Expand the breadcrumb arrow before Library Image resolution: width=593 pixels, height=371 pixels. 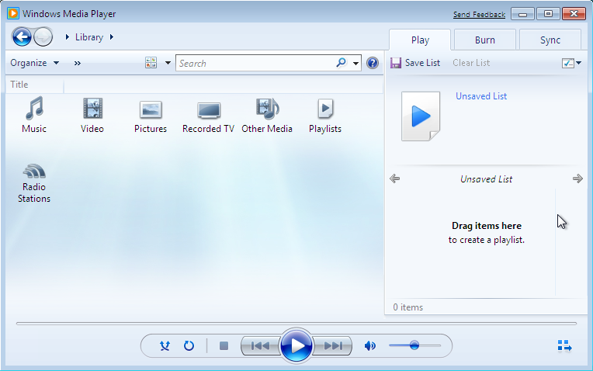click(x=68, y=37)
